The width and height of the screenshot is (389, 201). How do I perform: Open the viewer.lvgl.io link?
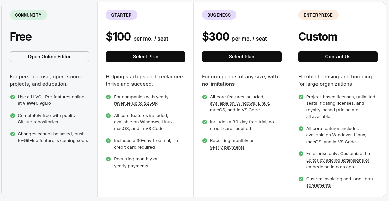37,103
